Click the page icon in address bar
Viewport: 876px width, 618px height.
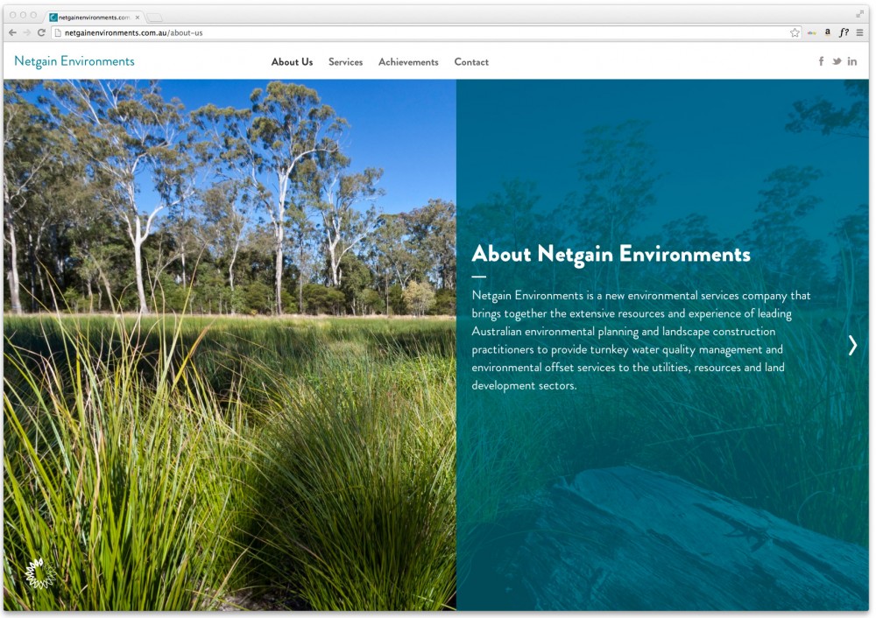tap(58, 33)
